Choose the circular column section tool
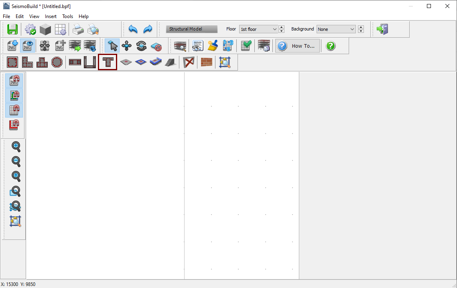The width and height of the screenshot is (457, 288). point(57,62)
